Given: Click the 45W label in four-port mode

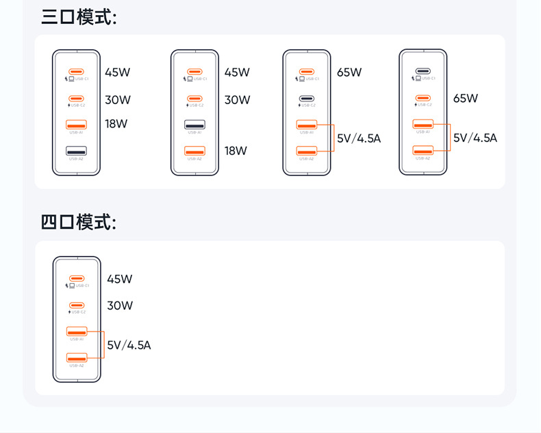Looking at the screenshot, I should pos(120,279).
